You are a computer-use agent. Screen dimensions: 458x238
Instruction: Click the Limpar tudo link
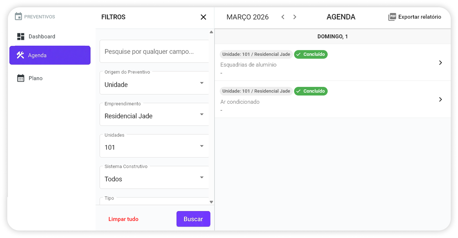123,219
